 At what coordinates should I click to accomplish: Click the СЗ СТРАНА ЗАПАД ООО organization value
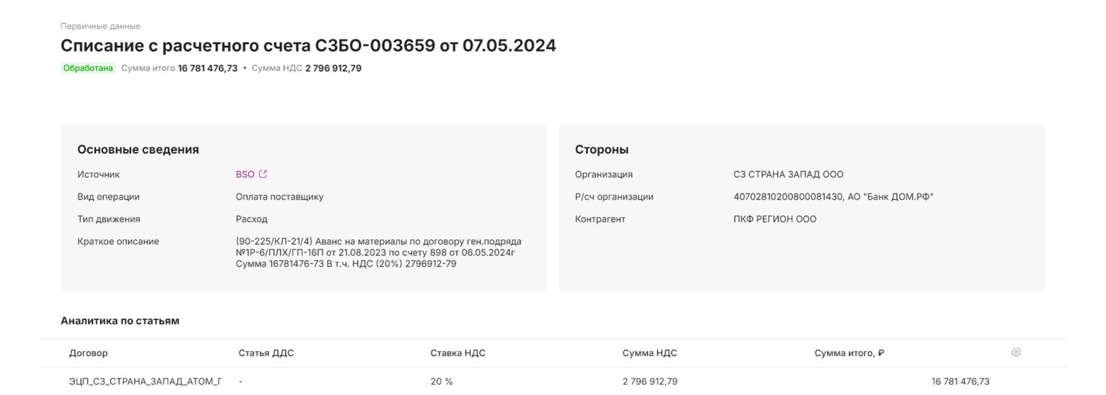pos(788,174)
